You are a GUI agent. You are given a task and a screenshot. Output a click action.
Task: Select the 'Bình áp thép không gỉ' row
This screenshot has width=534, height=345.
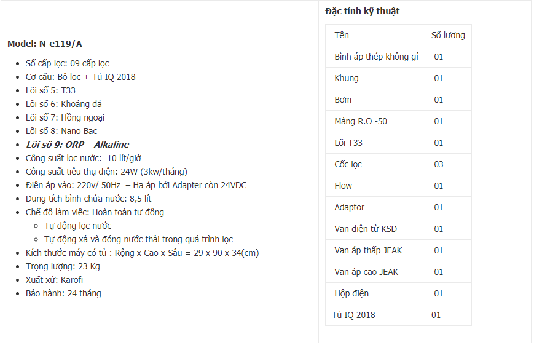(x=398, y=57)
